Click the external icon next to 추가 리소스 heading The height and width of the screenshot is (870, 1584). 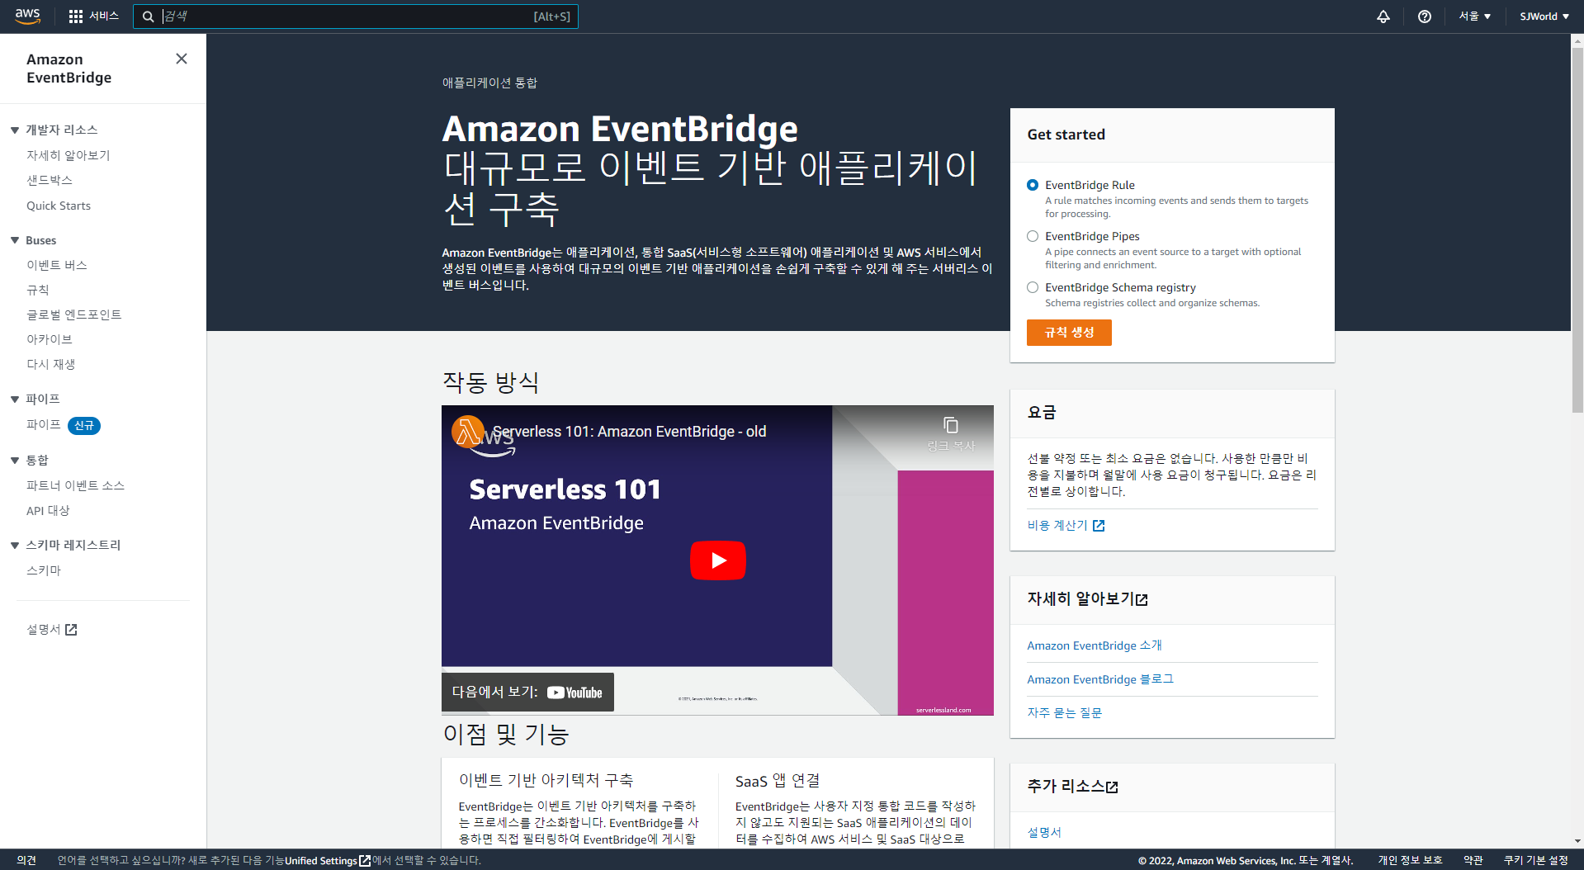pyautogui.click(x=1113, y=787)
